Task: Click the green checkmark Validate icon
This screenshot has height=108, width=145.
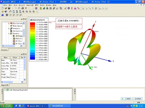Action: 44,8
